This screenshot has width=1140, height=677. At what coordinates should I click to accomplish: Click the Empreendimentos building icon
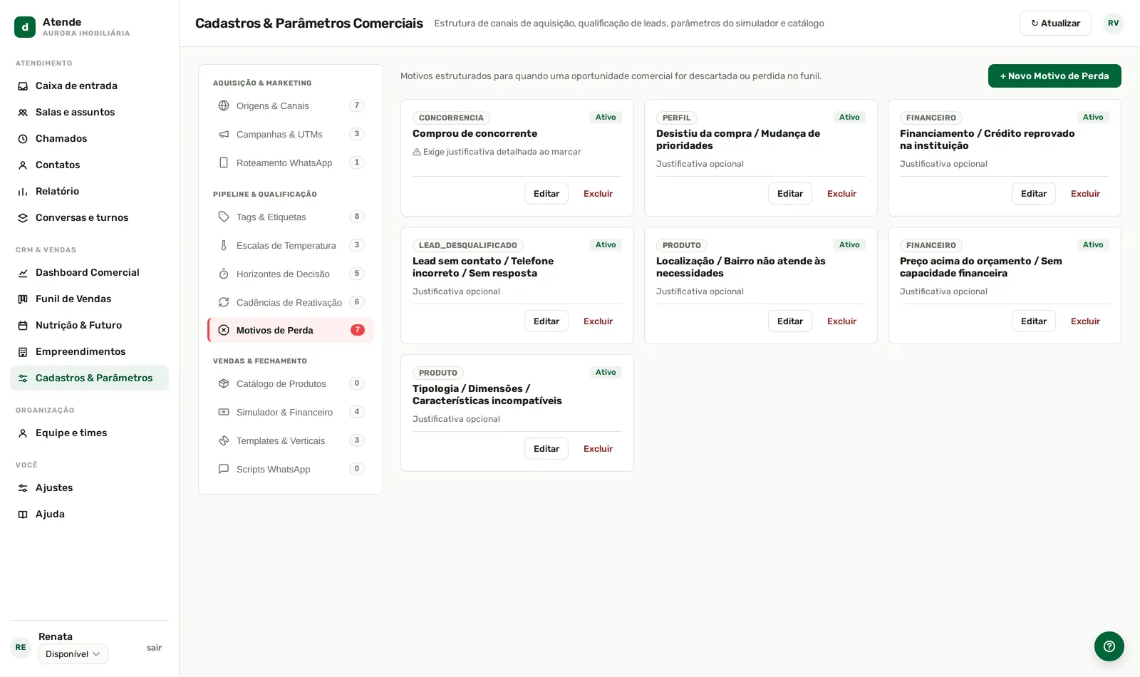tap(23, 352)
